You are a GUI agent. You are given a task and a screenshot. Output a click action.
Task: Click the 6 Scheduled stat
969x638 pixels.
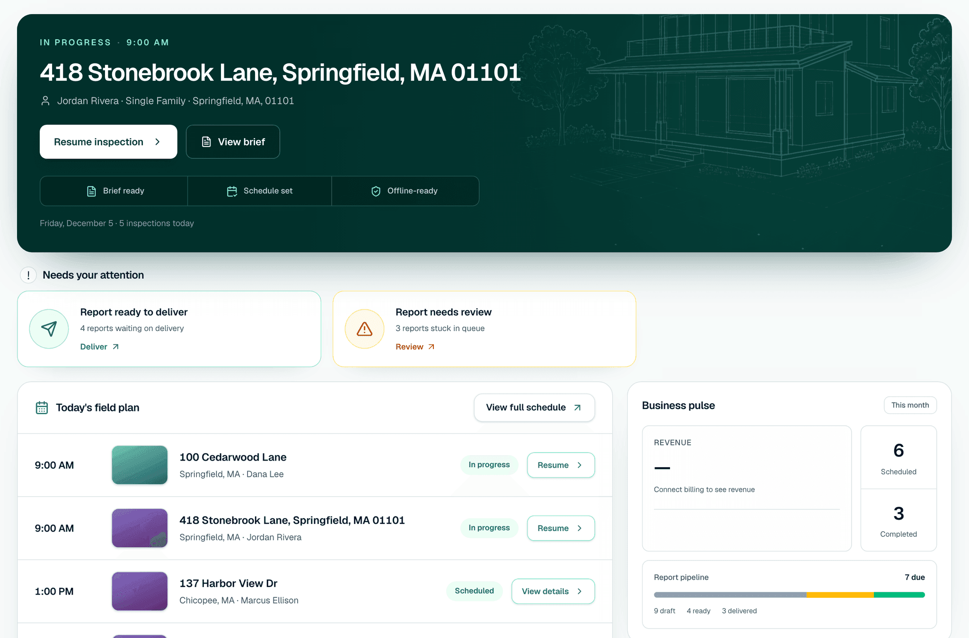[x=899, y=458]
